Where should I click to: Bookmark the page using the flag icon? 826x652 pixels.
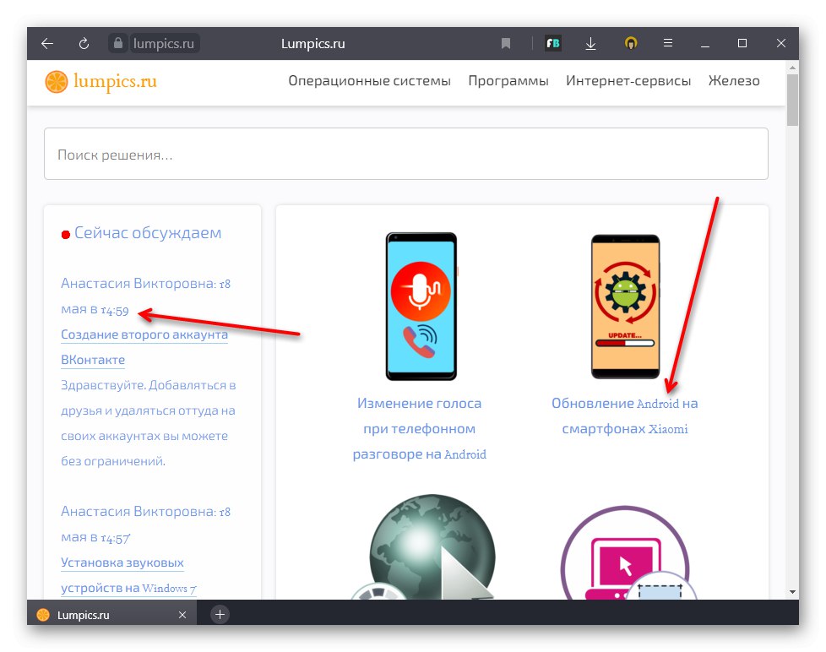point(505,43)
